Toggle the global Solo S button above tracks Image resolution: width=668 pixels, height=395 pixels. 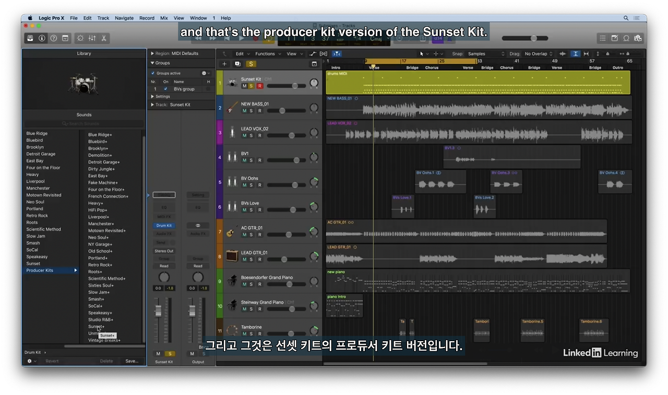click(251, 64)
